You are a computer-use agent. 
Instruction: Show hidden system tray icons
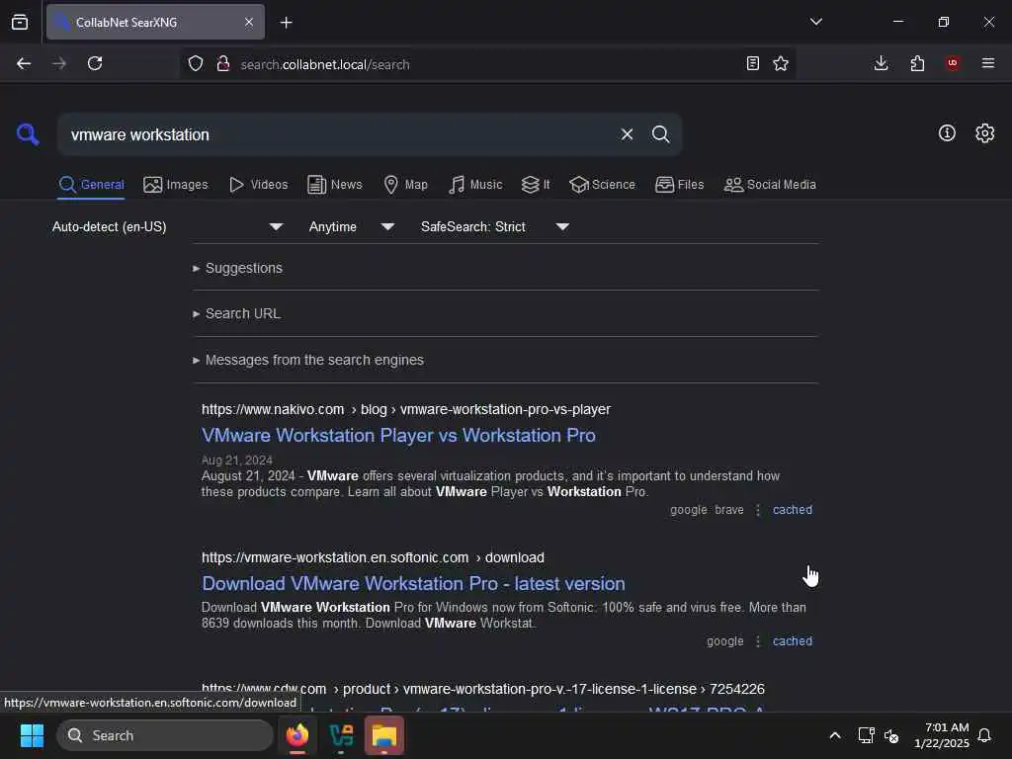pos(834,735)
